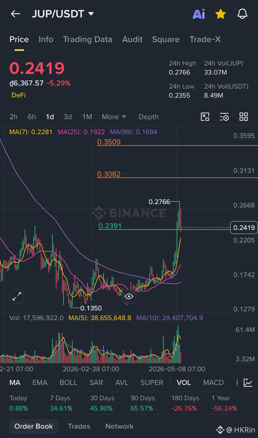
Task: Select the 6h chart interval
Action: (32, 117)
